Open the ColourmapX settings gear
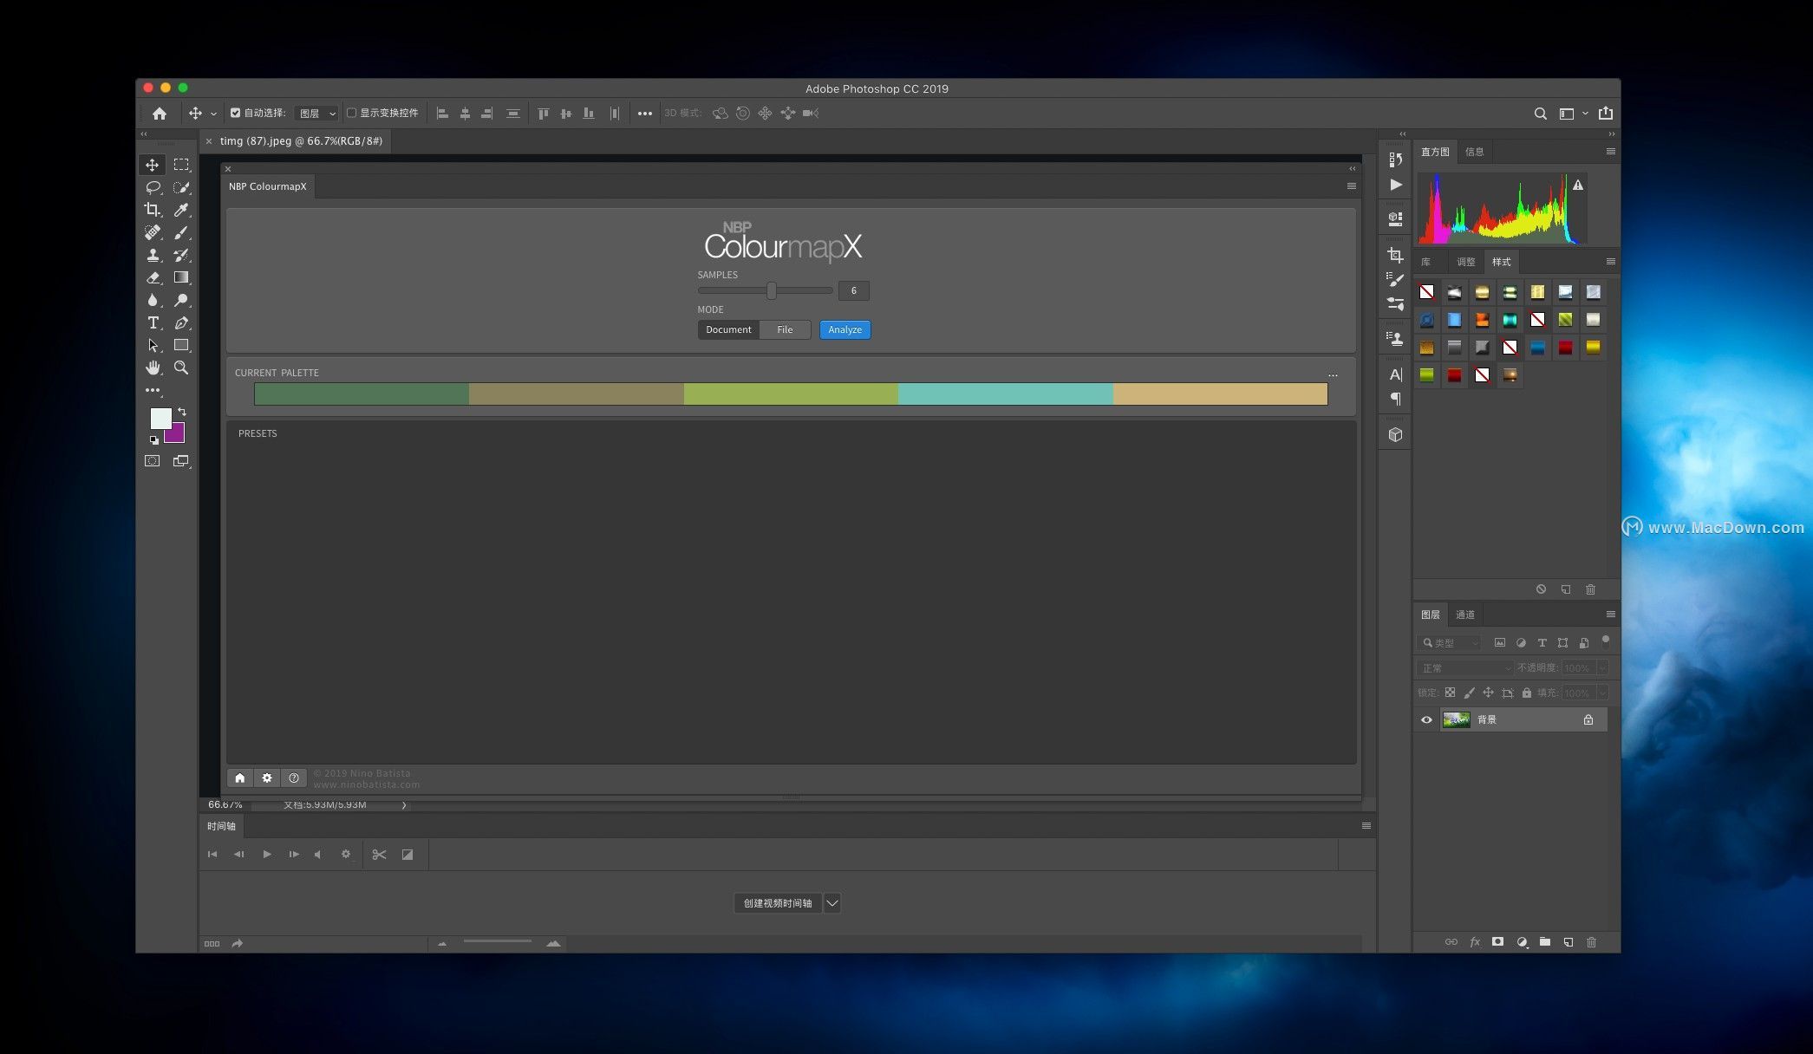Image resolution: width=1813 pixels, height=1054 pixels. pyautogui.click(x=267, y=778)
